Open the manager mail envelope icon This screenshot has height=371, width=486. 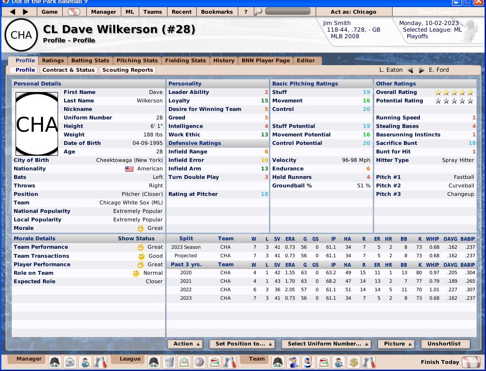70,363
